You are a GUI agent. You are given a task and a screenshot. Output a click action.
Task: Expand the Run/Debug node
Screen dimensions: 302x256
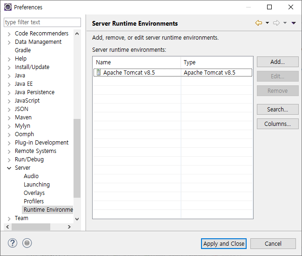pos(9,160)
